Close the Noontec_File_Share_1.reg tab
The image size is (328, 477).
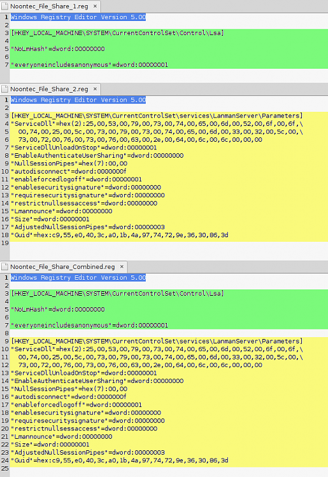(x=95, y=6)
